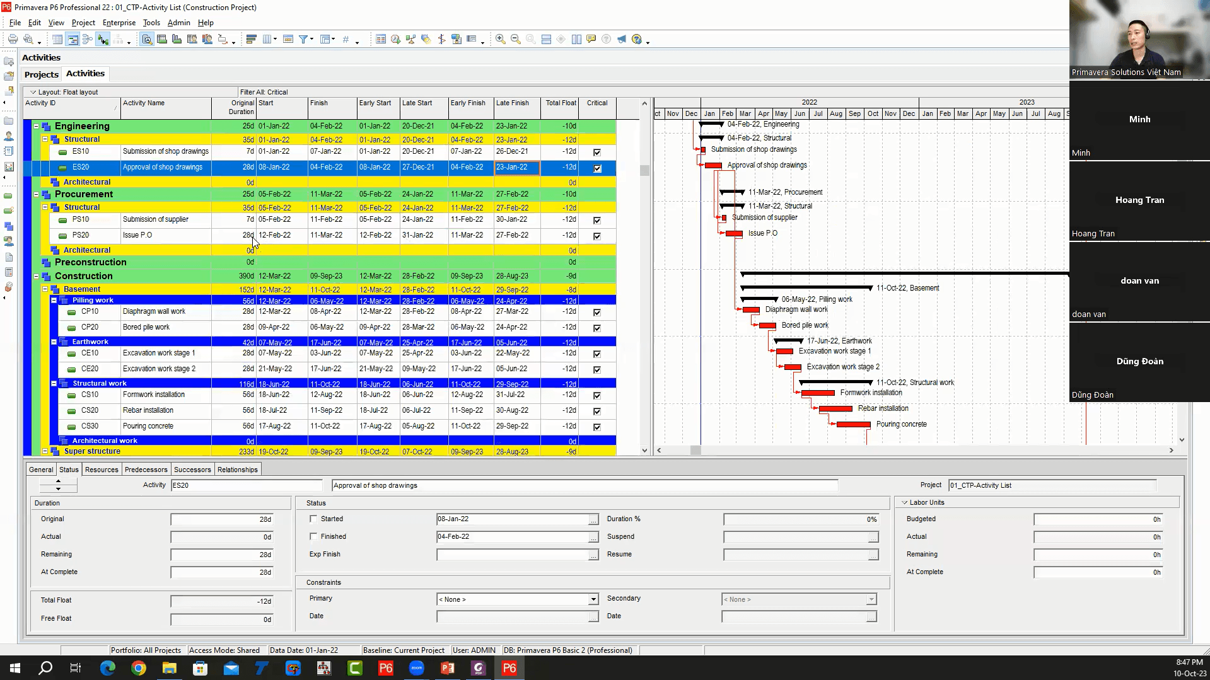Viewport: 1210px width, 680px height.
Task: Toggle Critical checkbox for ES10 row
Action: tap(597, 153)
